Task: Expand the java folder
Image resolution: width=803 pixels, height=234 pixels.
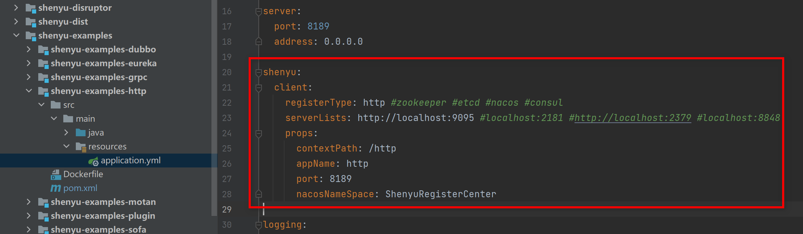Action: pyautogui.click(x=66, y=132)
